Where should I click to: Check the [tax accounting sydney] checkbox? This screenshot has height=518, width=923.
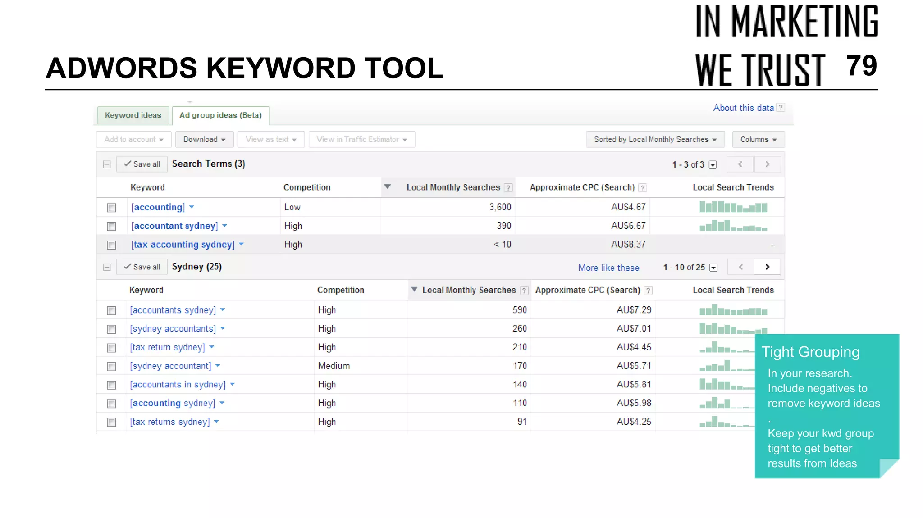click(111, 245)
